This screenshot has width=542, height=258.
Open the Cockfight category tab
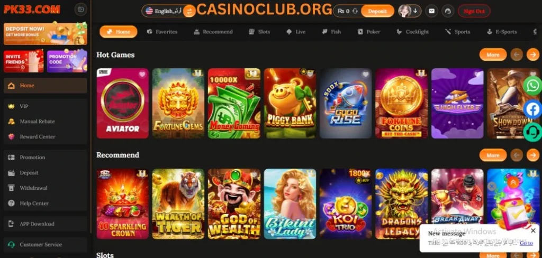413,32
